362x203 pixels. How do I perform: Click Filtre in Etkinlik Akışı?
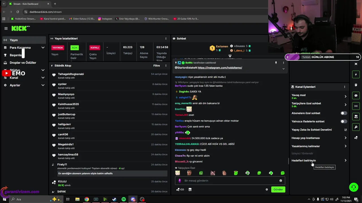click(x=157, y=65)
